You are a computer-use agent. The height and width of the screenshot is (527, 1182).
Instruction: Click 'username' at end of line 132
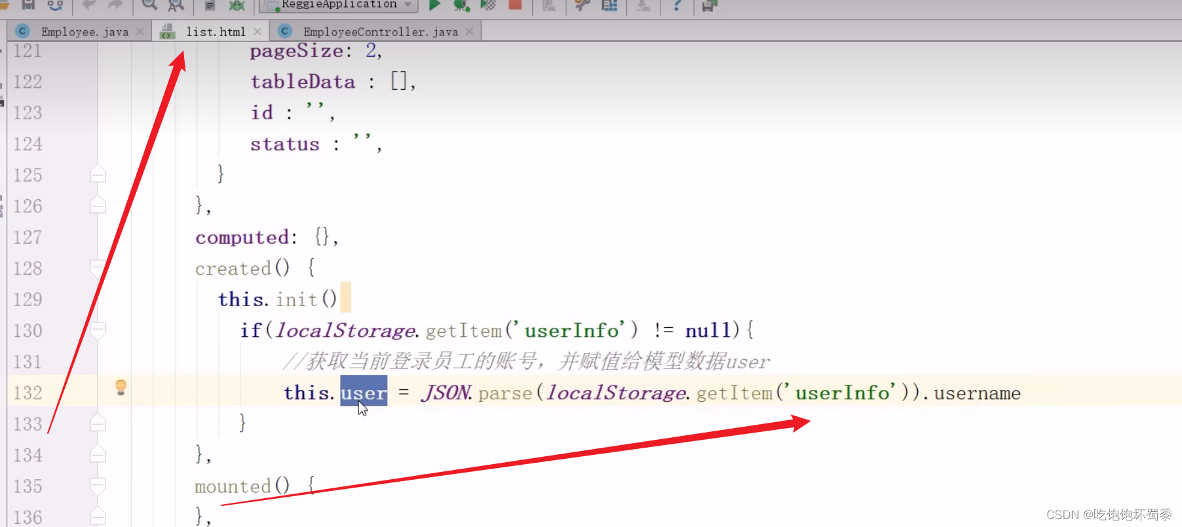coord(977,393)
